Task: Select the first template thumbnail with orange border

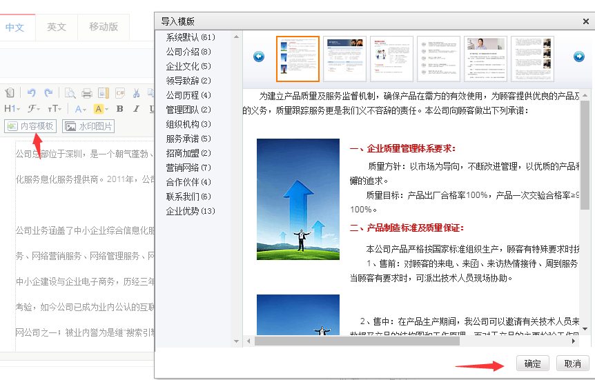Action: click(297, 59)
